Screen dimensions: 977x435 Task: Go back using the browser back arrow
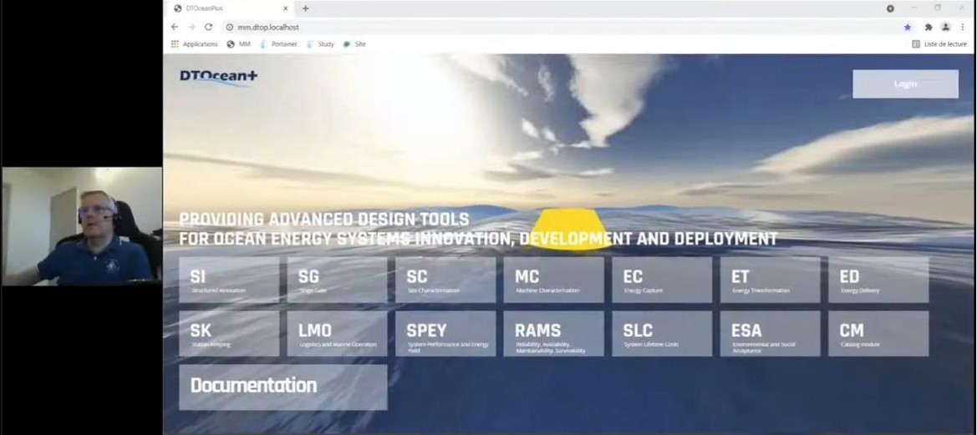pos(175,27)
